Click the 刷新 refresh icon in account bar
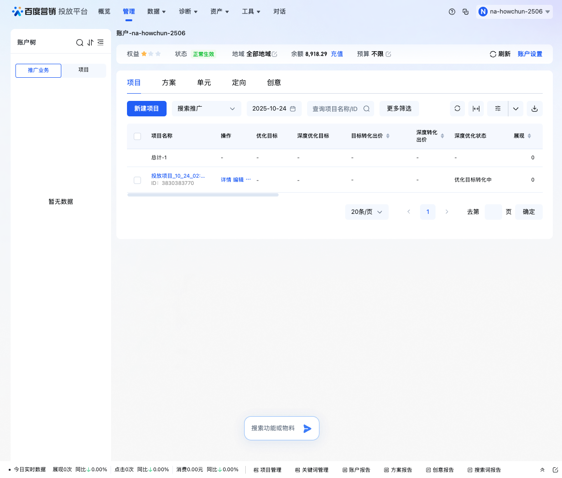562x478 pixels. click(x=492, y=54)
